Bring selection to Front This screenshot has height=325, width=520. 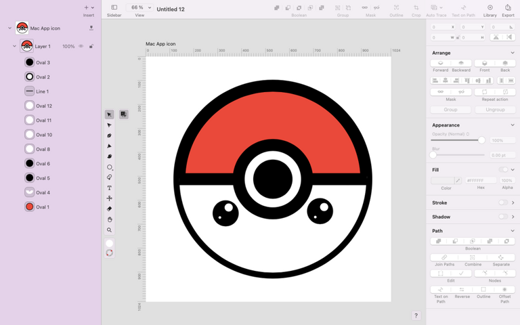coord(485,63)
